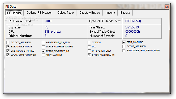Switch to the PE Header tab
The width and height of the screenshot is (176, 99).
tap(14, 13)
